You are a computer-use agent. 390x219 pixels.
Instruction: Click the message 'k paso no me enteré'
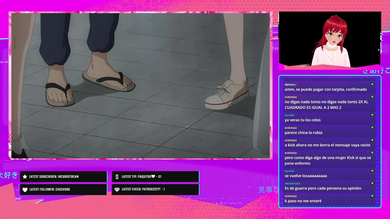tap(303, 201)
